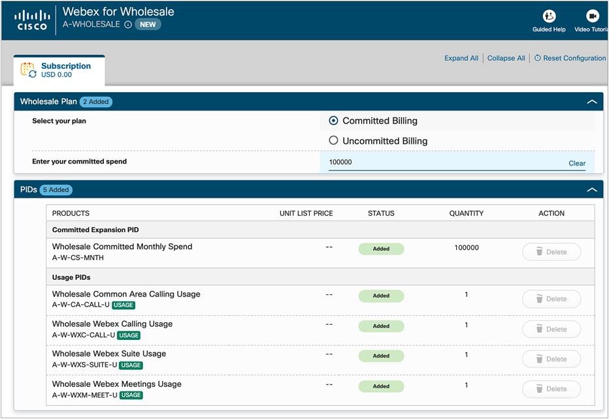The height and width of the screenshot is (419, 609).
Task: Click trash icon for Webex Suite Usage row
Action: 540,359
